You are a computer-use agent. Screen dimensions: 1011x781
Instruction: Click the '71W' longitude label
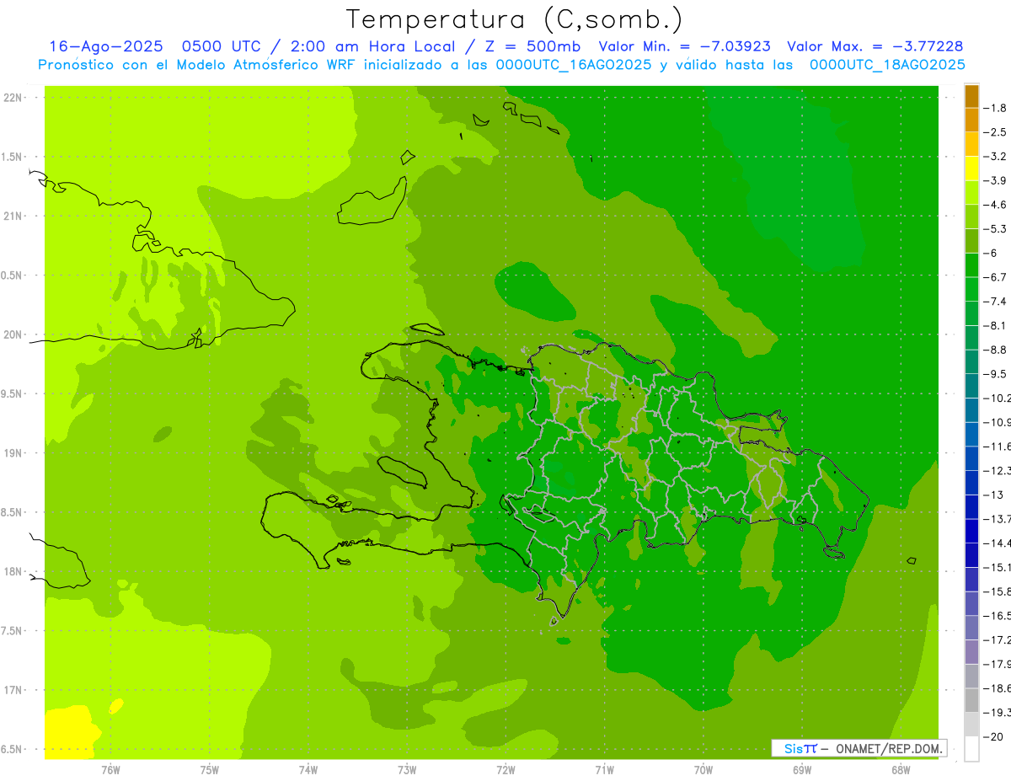pyautogui.click(x=604, y=771)
